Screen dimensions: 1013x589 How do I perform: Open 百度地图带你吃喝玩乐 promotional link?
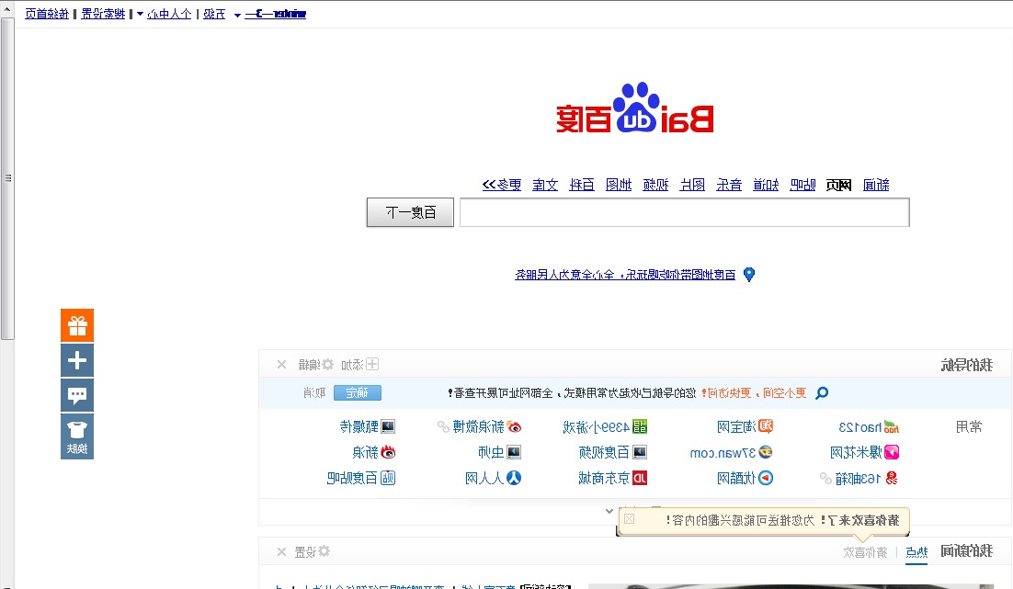pyautogui.click(x=625, y=275)
